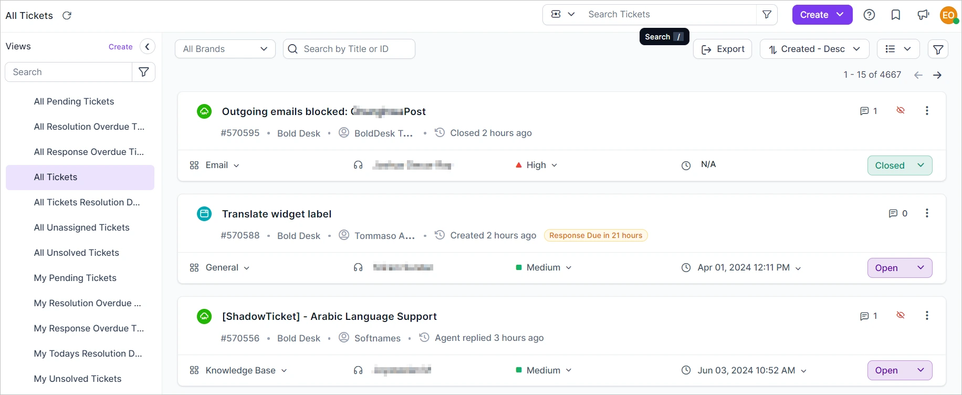Open more options for Arabic Language Support
The width and height of the screenshot is (962, 395).
[x=927, y=316]
